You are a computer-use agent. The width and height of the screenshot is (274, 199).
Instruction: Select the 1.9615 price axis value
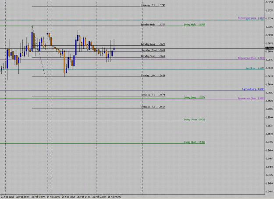click(x=269, y=76)
